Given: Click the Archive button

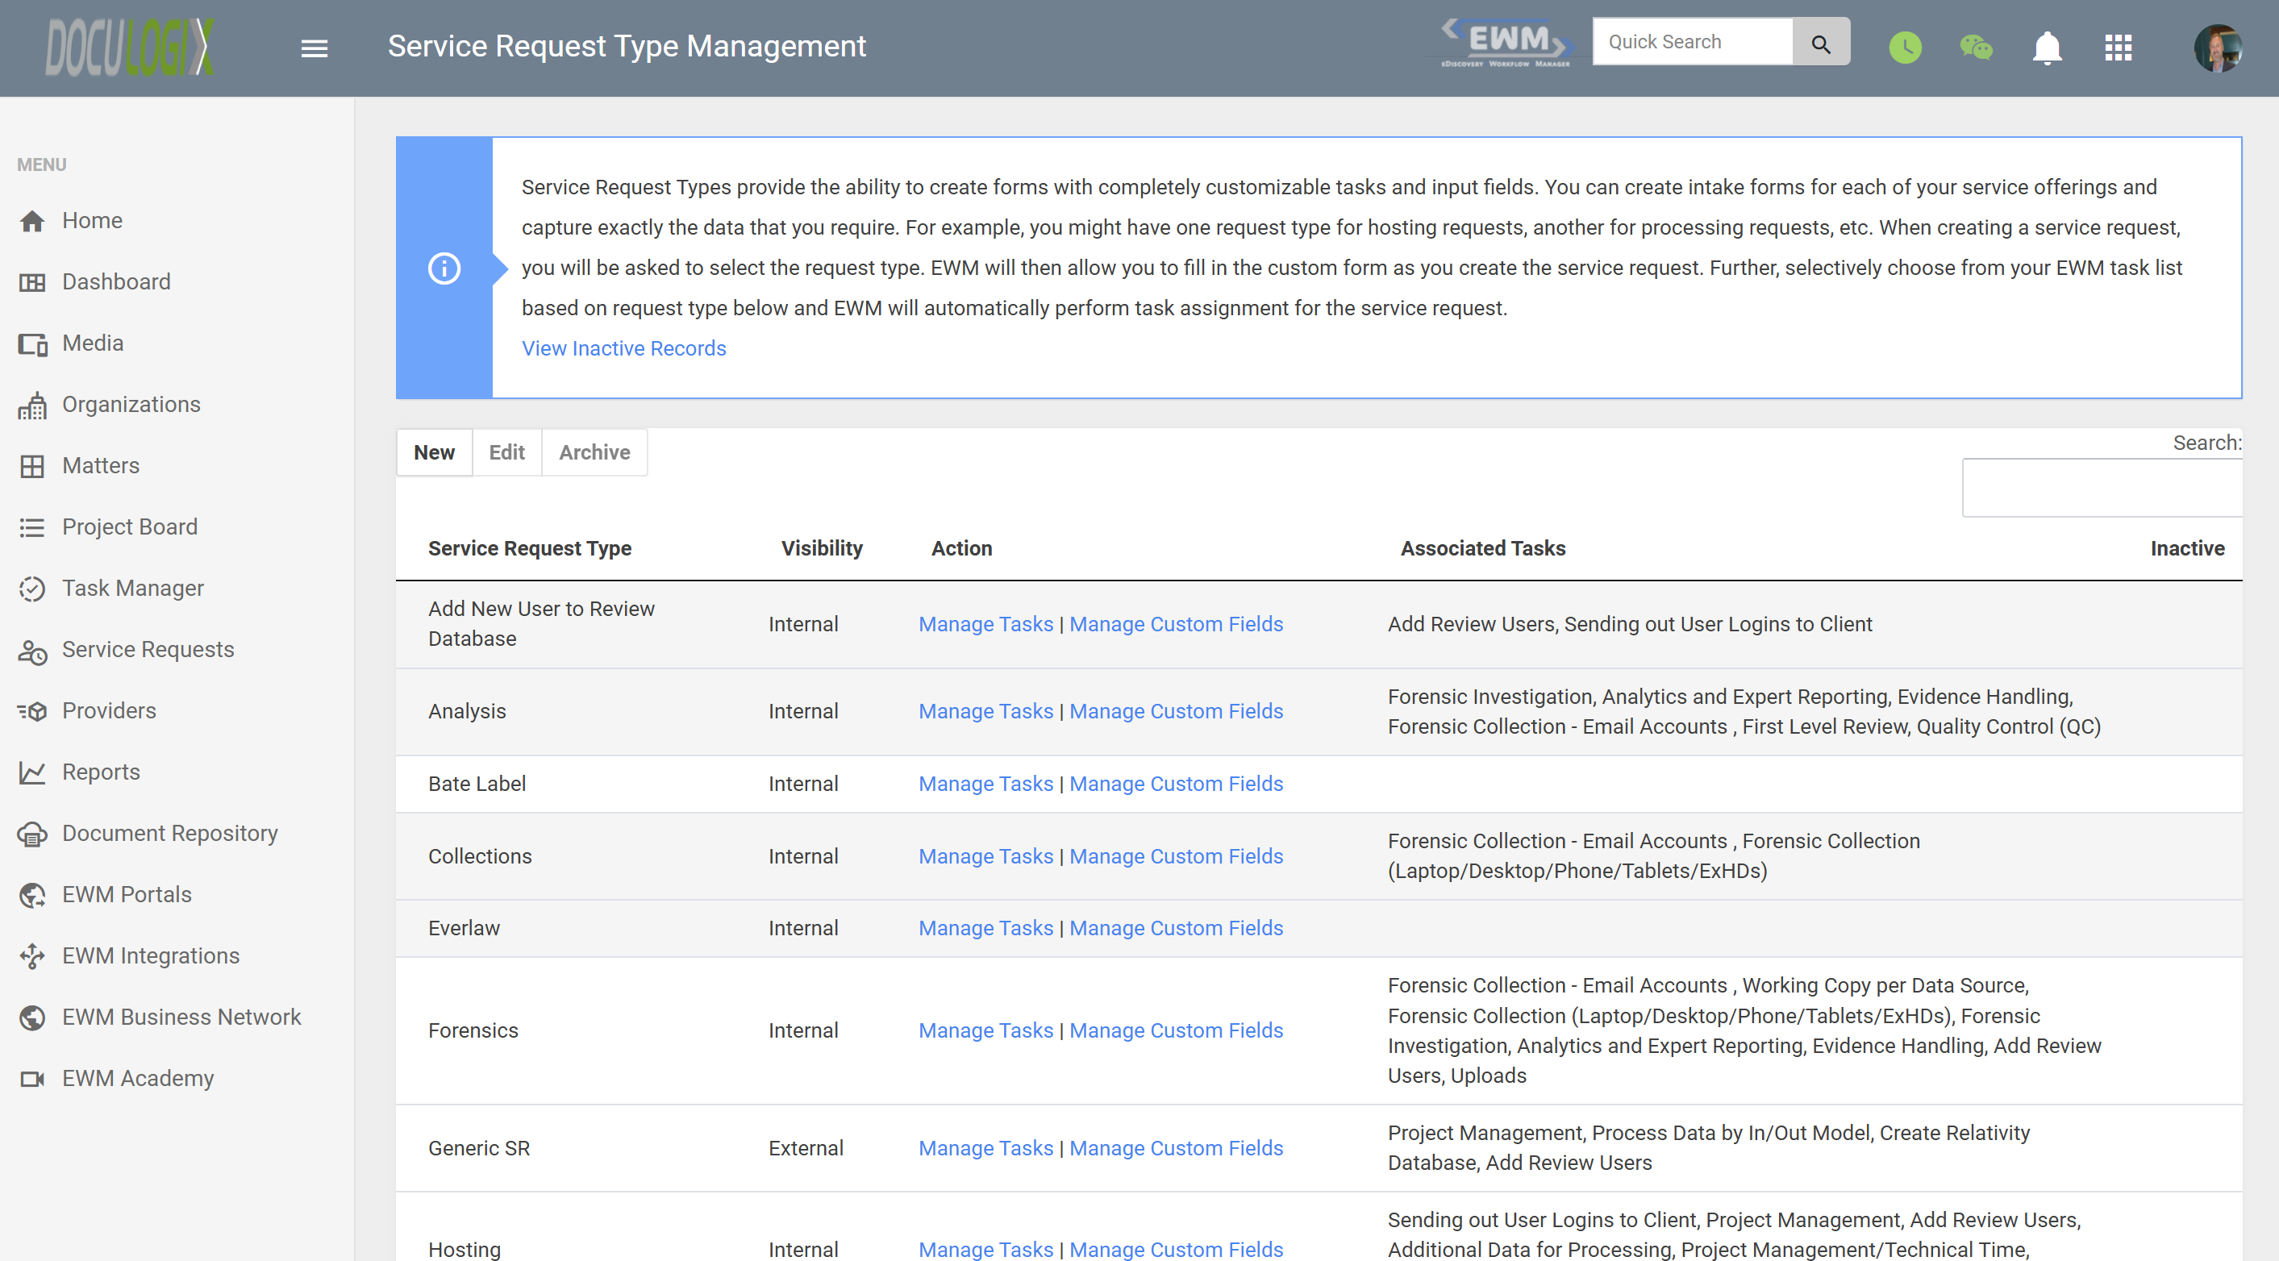Looking at the screenshot, I should pos(594,452).
